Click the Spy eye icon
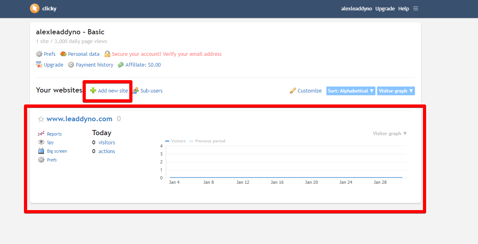Viewport: 478px width, 244px height. point(41,142)
